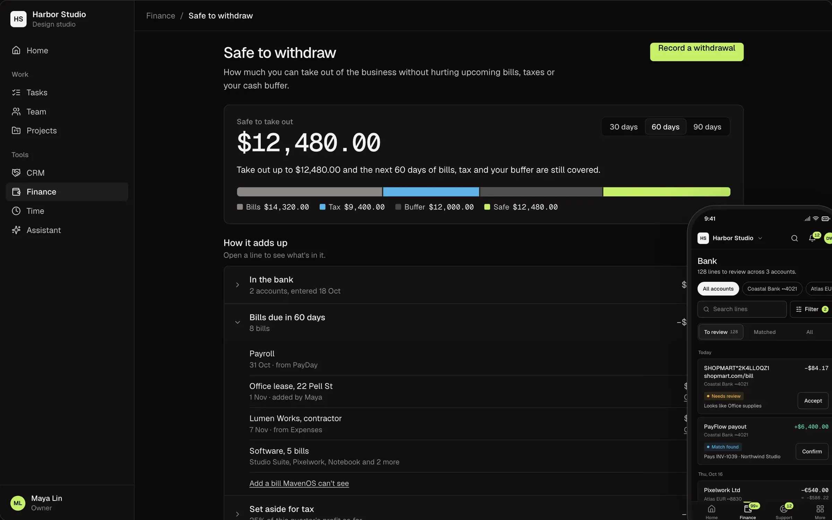832x520 pixels.
Task: Click the blue Tax bar segment
Action: (431, 192)
